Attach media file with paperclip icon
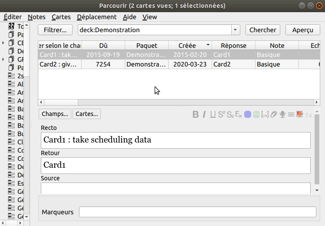 coord(274,114)
